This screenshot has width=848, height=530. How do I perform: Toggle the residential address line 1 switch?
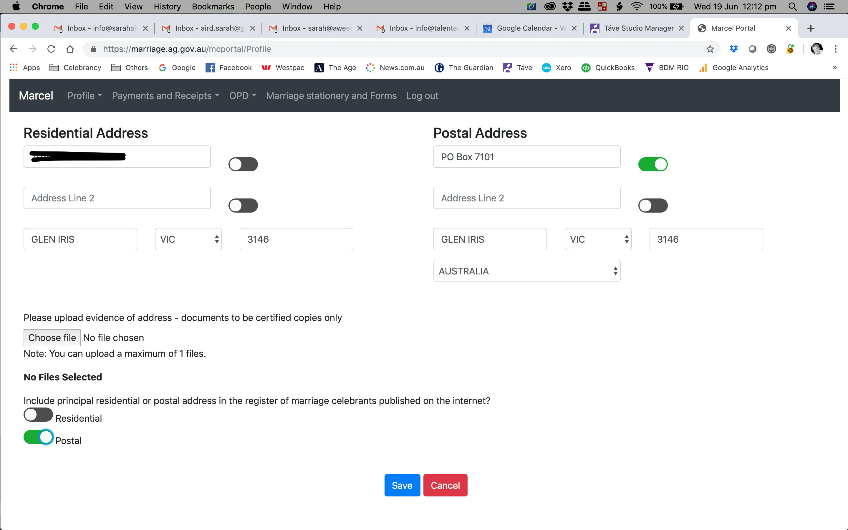[243, 164]
